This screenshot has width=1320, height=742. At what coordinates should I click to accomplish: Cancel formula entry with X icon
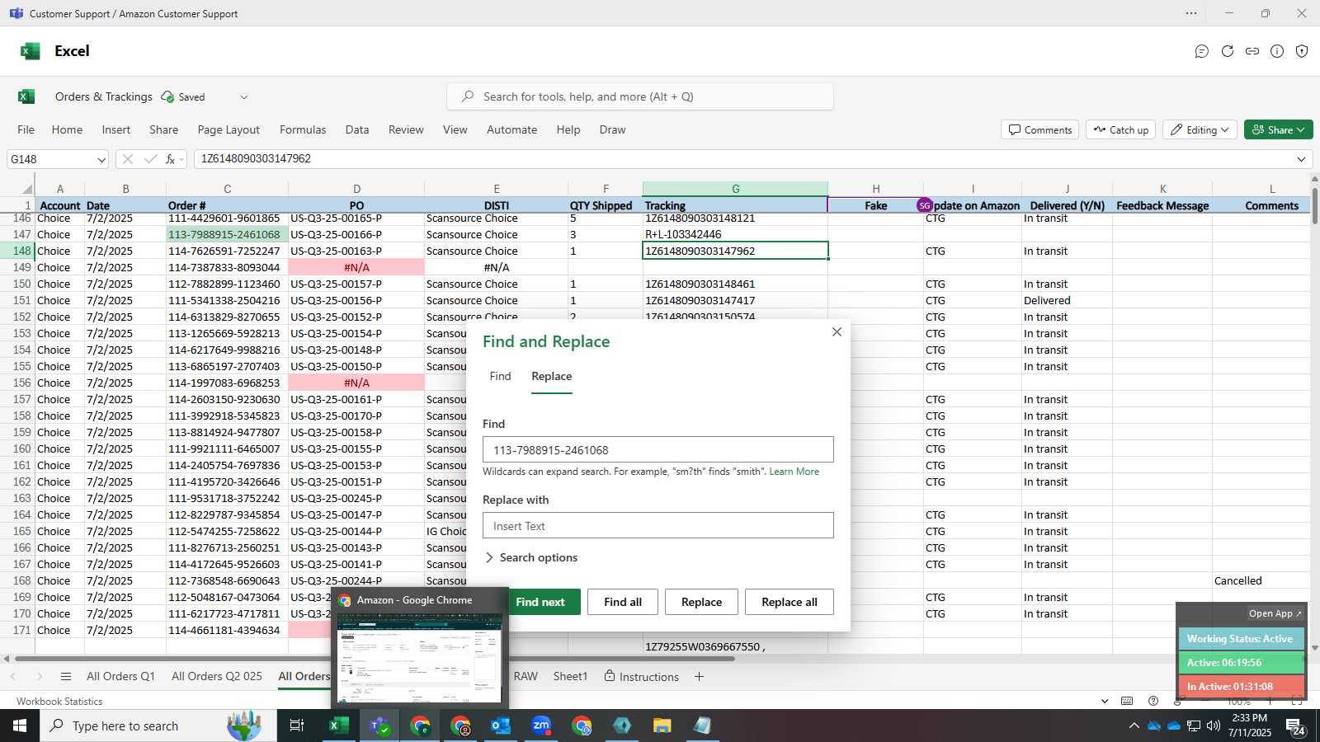[127, 159]
